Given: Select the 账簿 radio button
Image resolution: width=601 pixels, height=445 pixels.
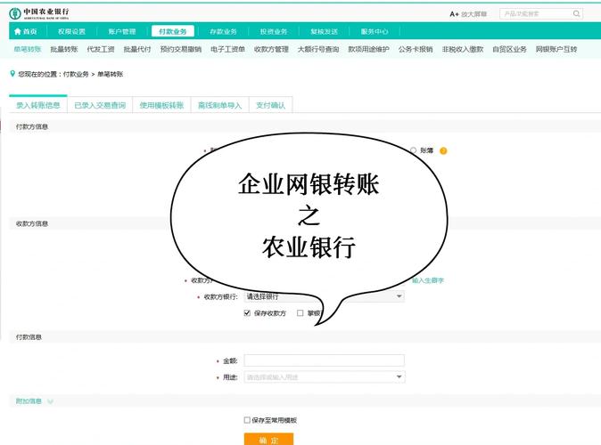Looking at the screenshot, I should tap(413, 150).
